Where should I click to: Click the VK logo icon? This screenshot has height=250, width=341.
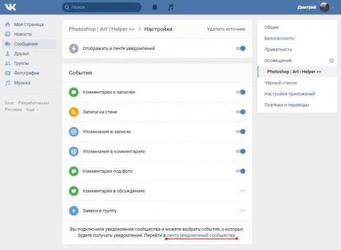click(11, 7)
